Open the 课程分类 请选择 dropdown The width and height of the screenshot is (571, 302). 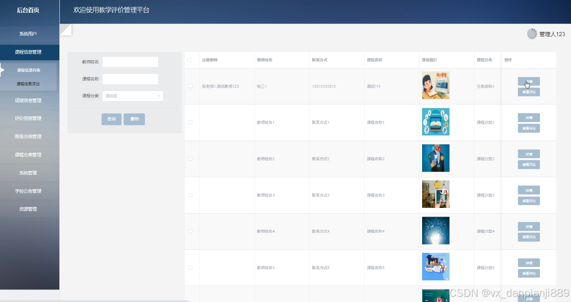133,96
